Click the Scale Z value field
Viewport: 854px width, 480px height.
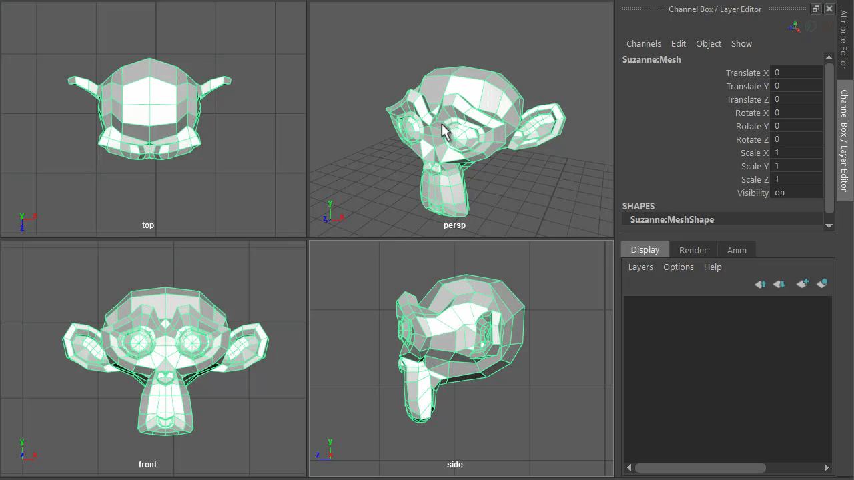point(797,179)
